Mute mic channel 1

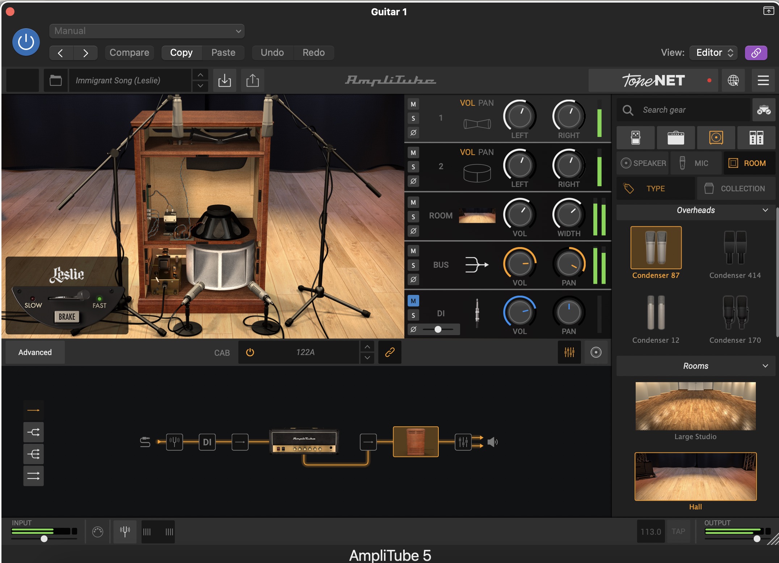[x=413, y=104]
